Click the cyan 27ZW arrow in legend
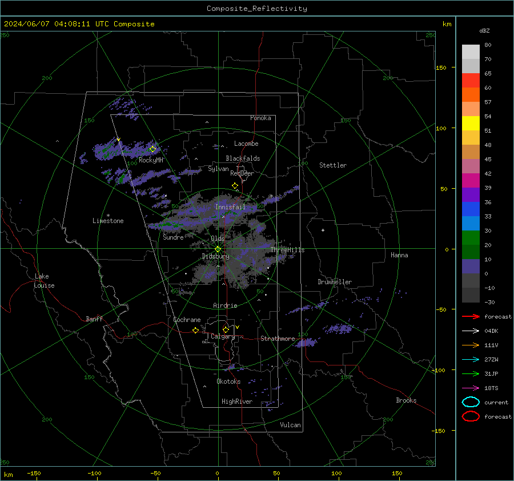The height and width of the screenshot is (481, 514). click(471, 360)
